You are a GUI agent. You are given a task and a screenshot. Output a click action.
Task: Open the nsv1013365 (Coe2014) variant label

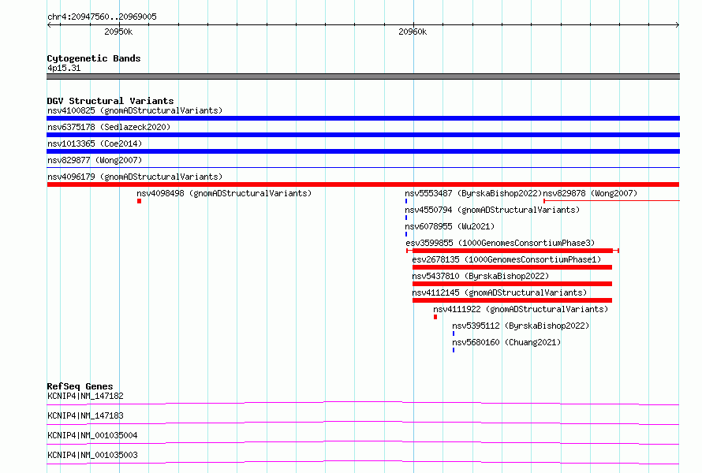pyautogui.click(x=95, y=143)
